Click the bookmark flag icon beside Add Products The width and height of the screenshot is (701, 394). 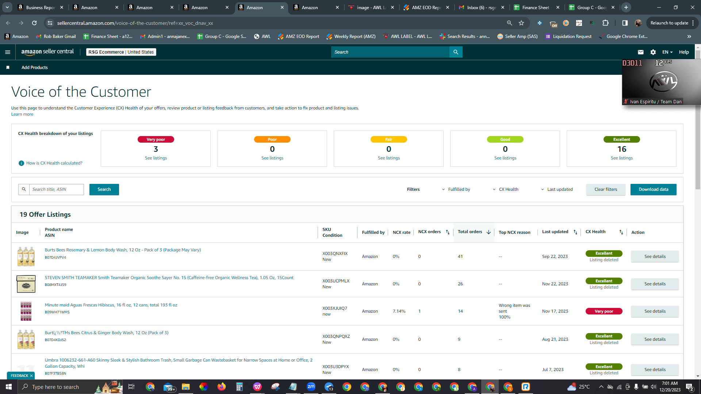point(8,67)
